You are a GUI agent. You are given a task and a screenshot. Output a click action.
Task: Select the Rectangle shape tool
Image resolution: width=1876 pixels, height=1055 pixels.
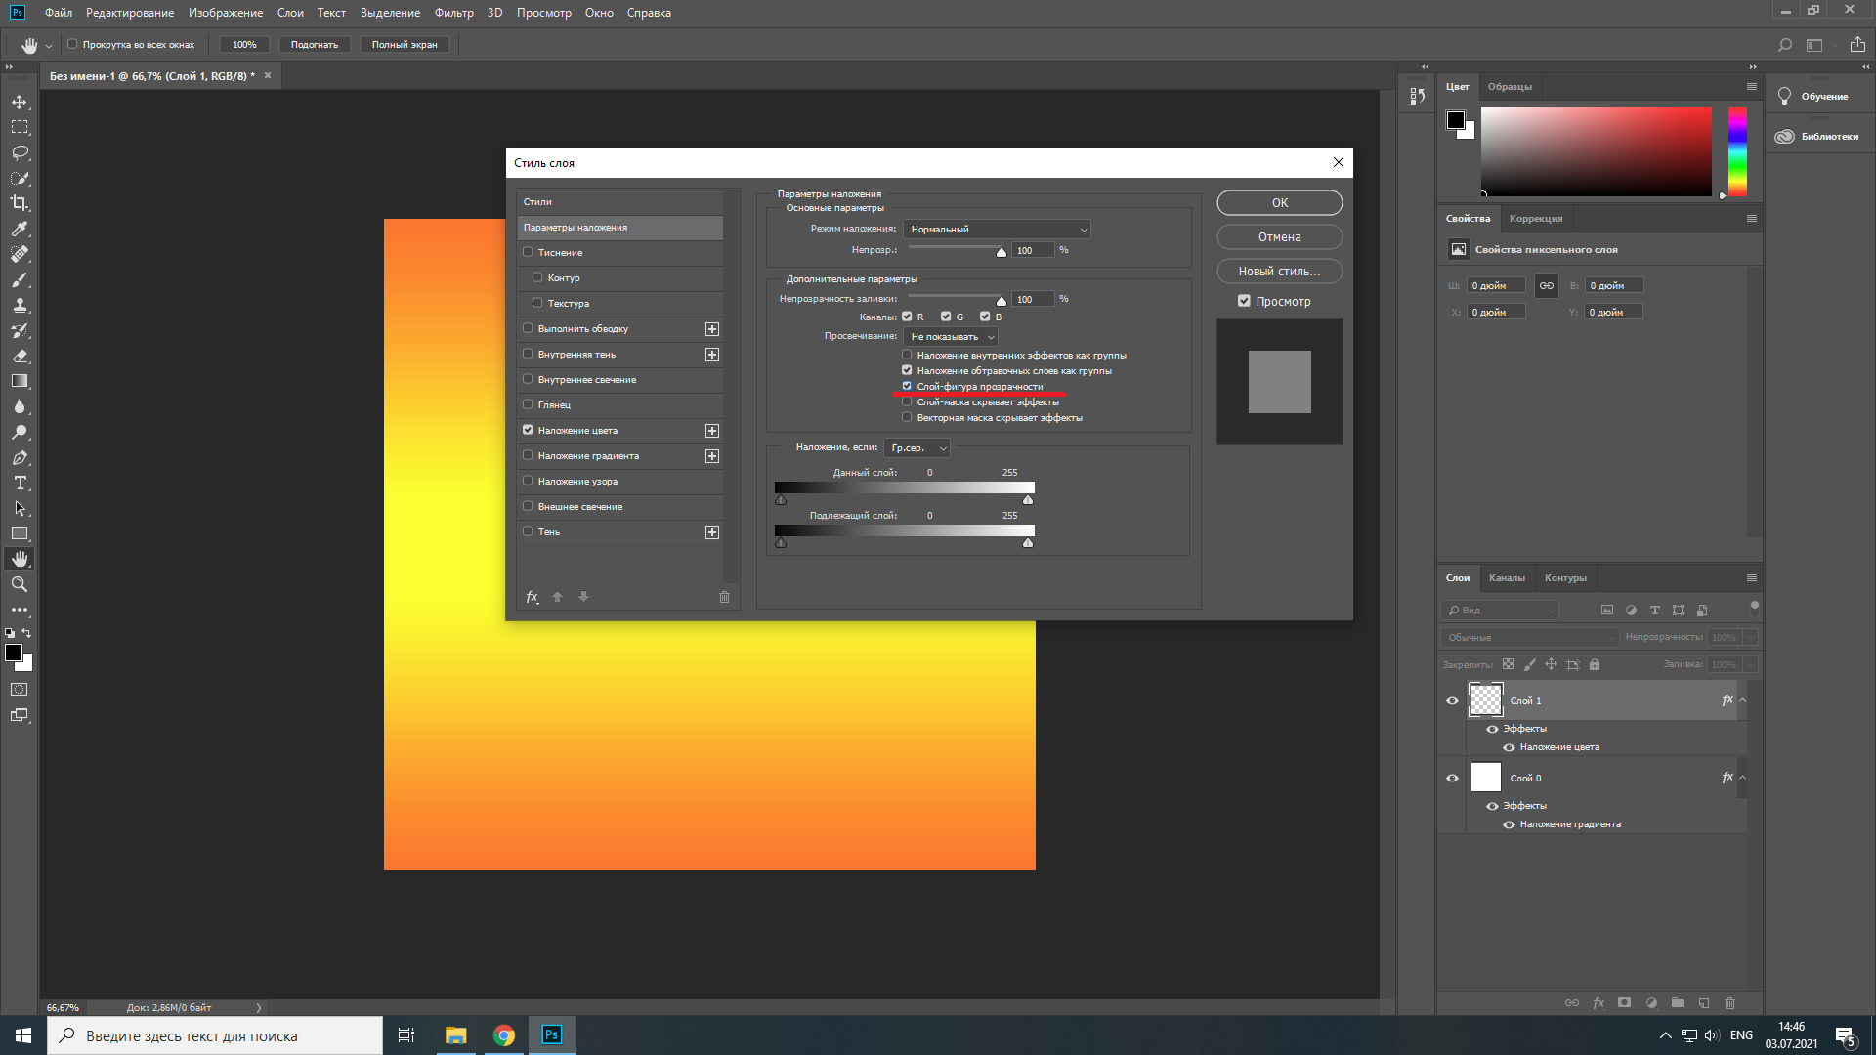pyautogui.click(x=20, y=533)
